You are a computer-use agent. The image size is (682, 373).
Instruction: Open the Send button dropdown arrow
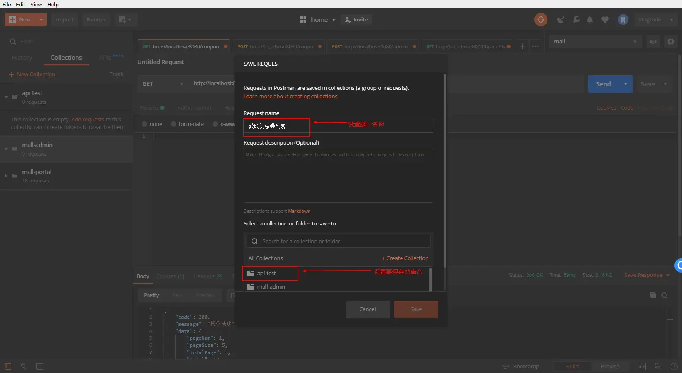[x=625, y=84]
